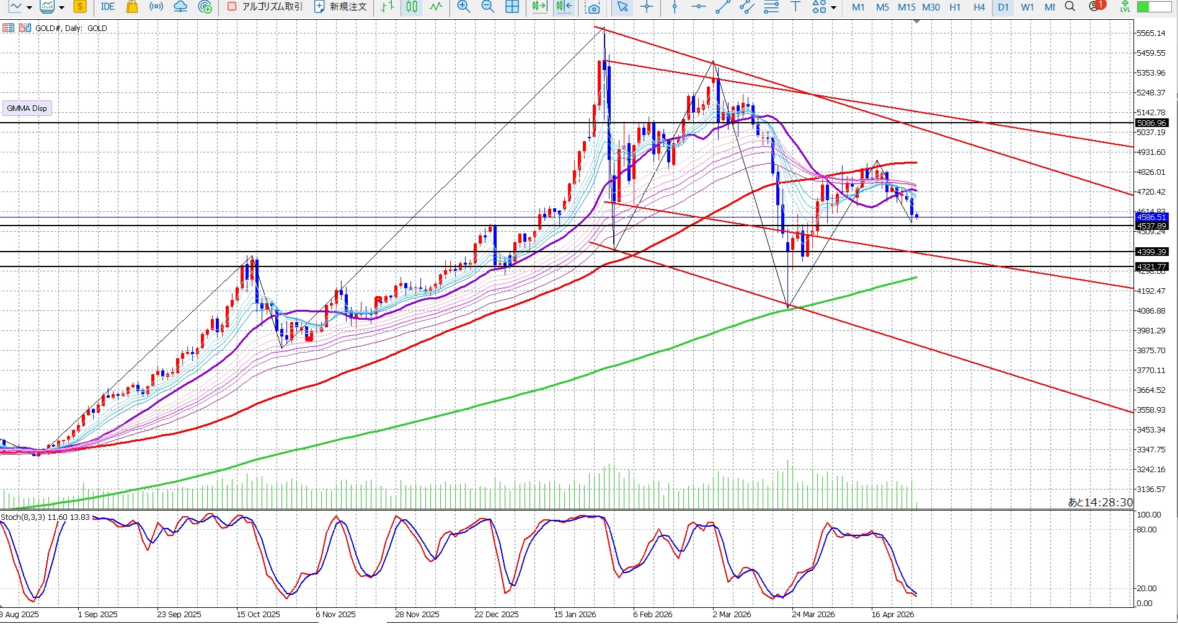Toggle the アルゴリズム取引 algo trading button
This screenshot has width=1178, height=624.
click(x=265, y=7)
